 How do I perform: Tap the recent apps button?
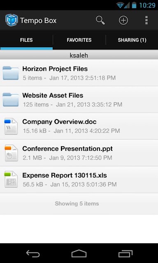[125, 254]
